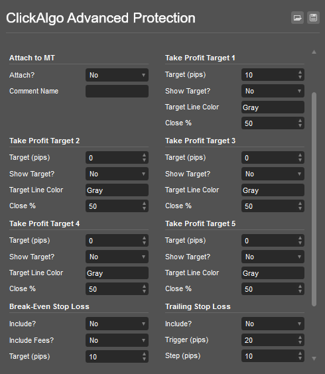Decrease Target 2 Close % with down arrow
The image size is (325, 374).
point(144,209)
